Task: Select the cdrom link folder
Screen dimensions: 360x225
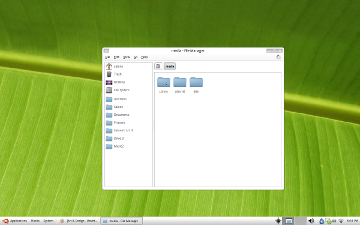Action: tap(163, 85)
